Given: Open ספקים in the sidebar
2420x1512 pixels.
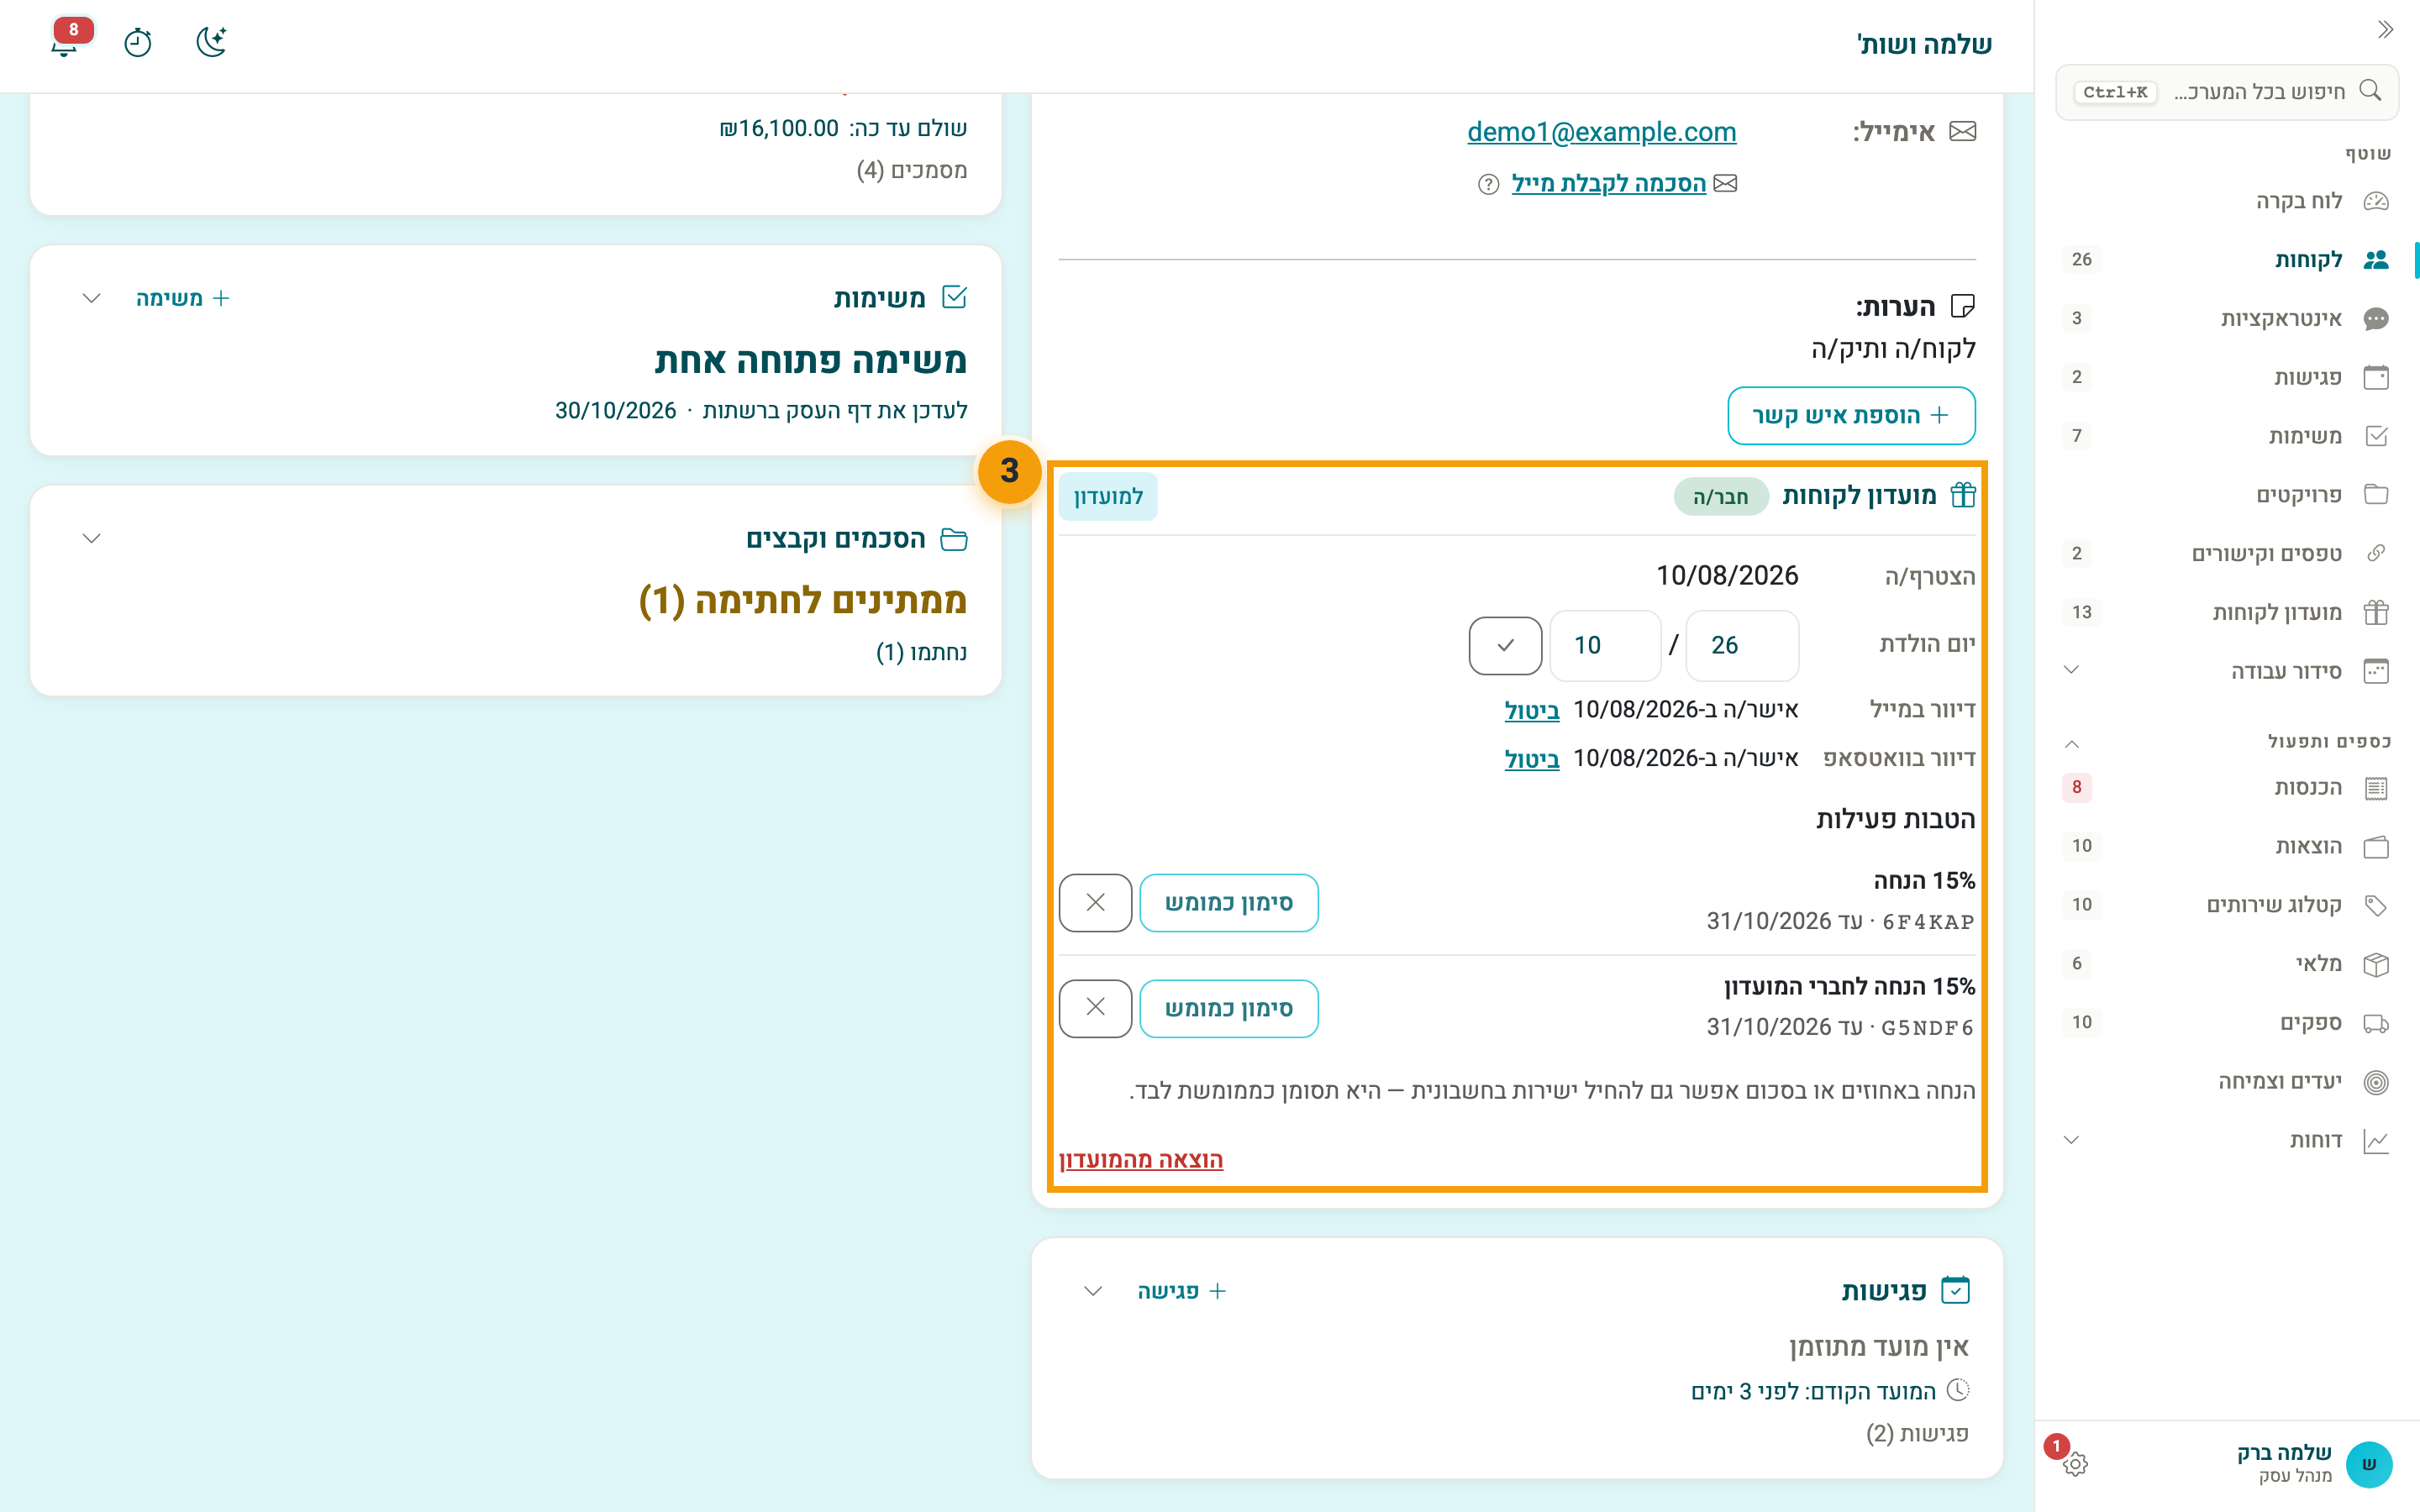Looking at the screenshot, I should pos(2226,1023).
